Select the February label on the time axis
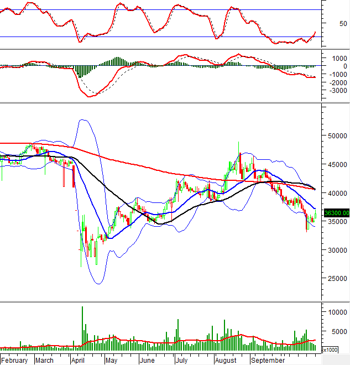The image size is (350, 365). 14,360
